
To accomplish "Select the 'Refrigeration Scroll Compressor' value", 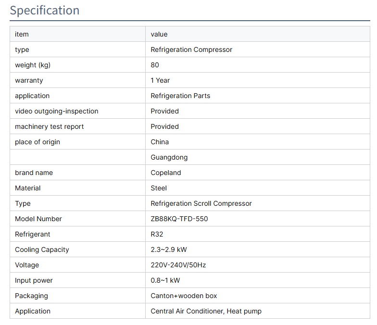I will (201, 203).
